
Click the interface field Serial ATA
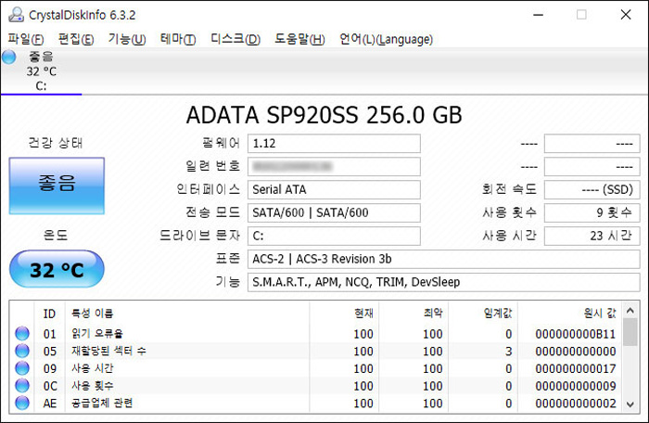pyautogui.click(x=334, y=190)
